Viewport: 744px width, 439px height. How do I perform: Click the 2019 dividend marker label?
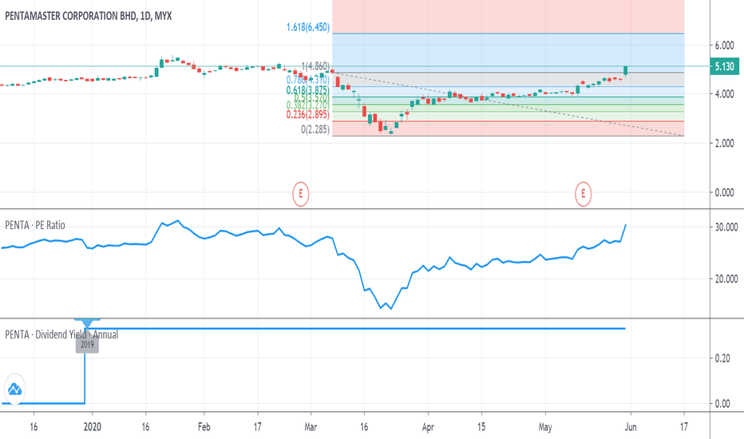click(x=87, y=345)
